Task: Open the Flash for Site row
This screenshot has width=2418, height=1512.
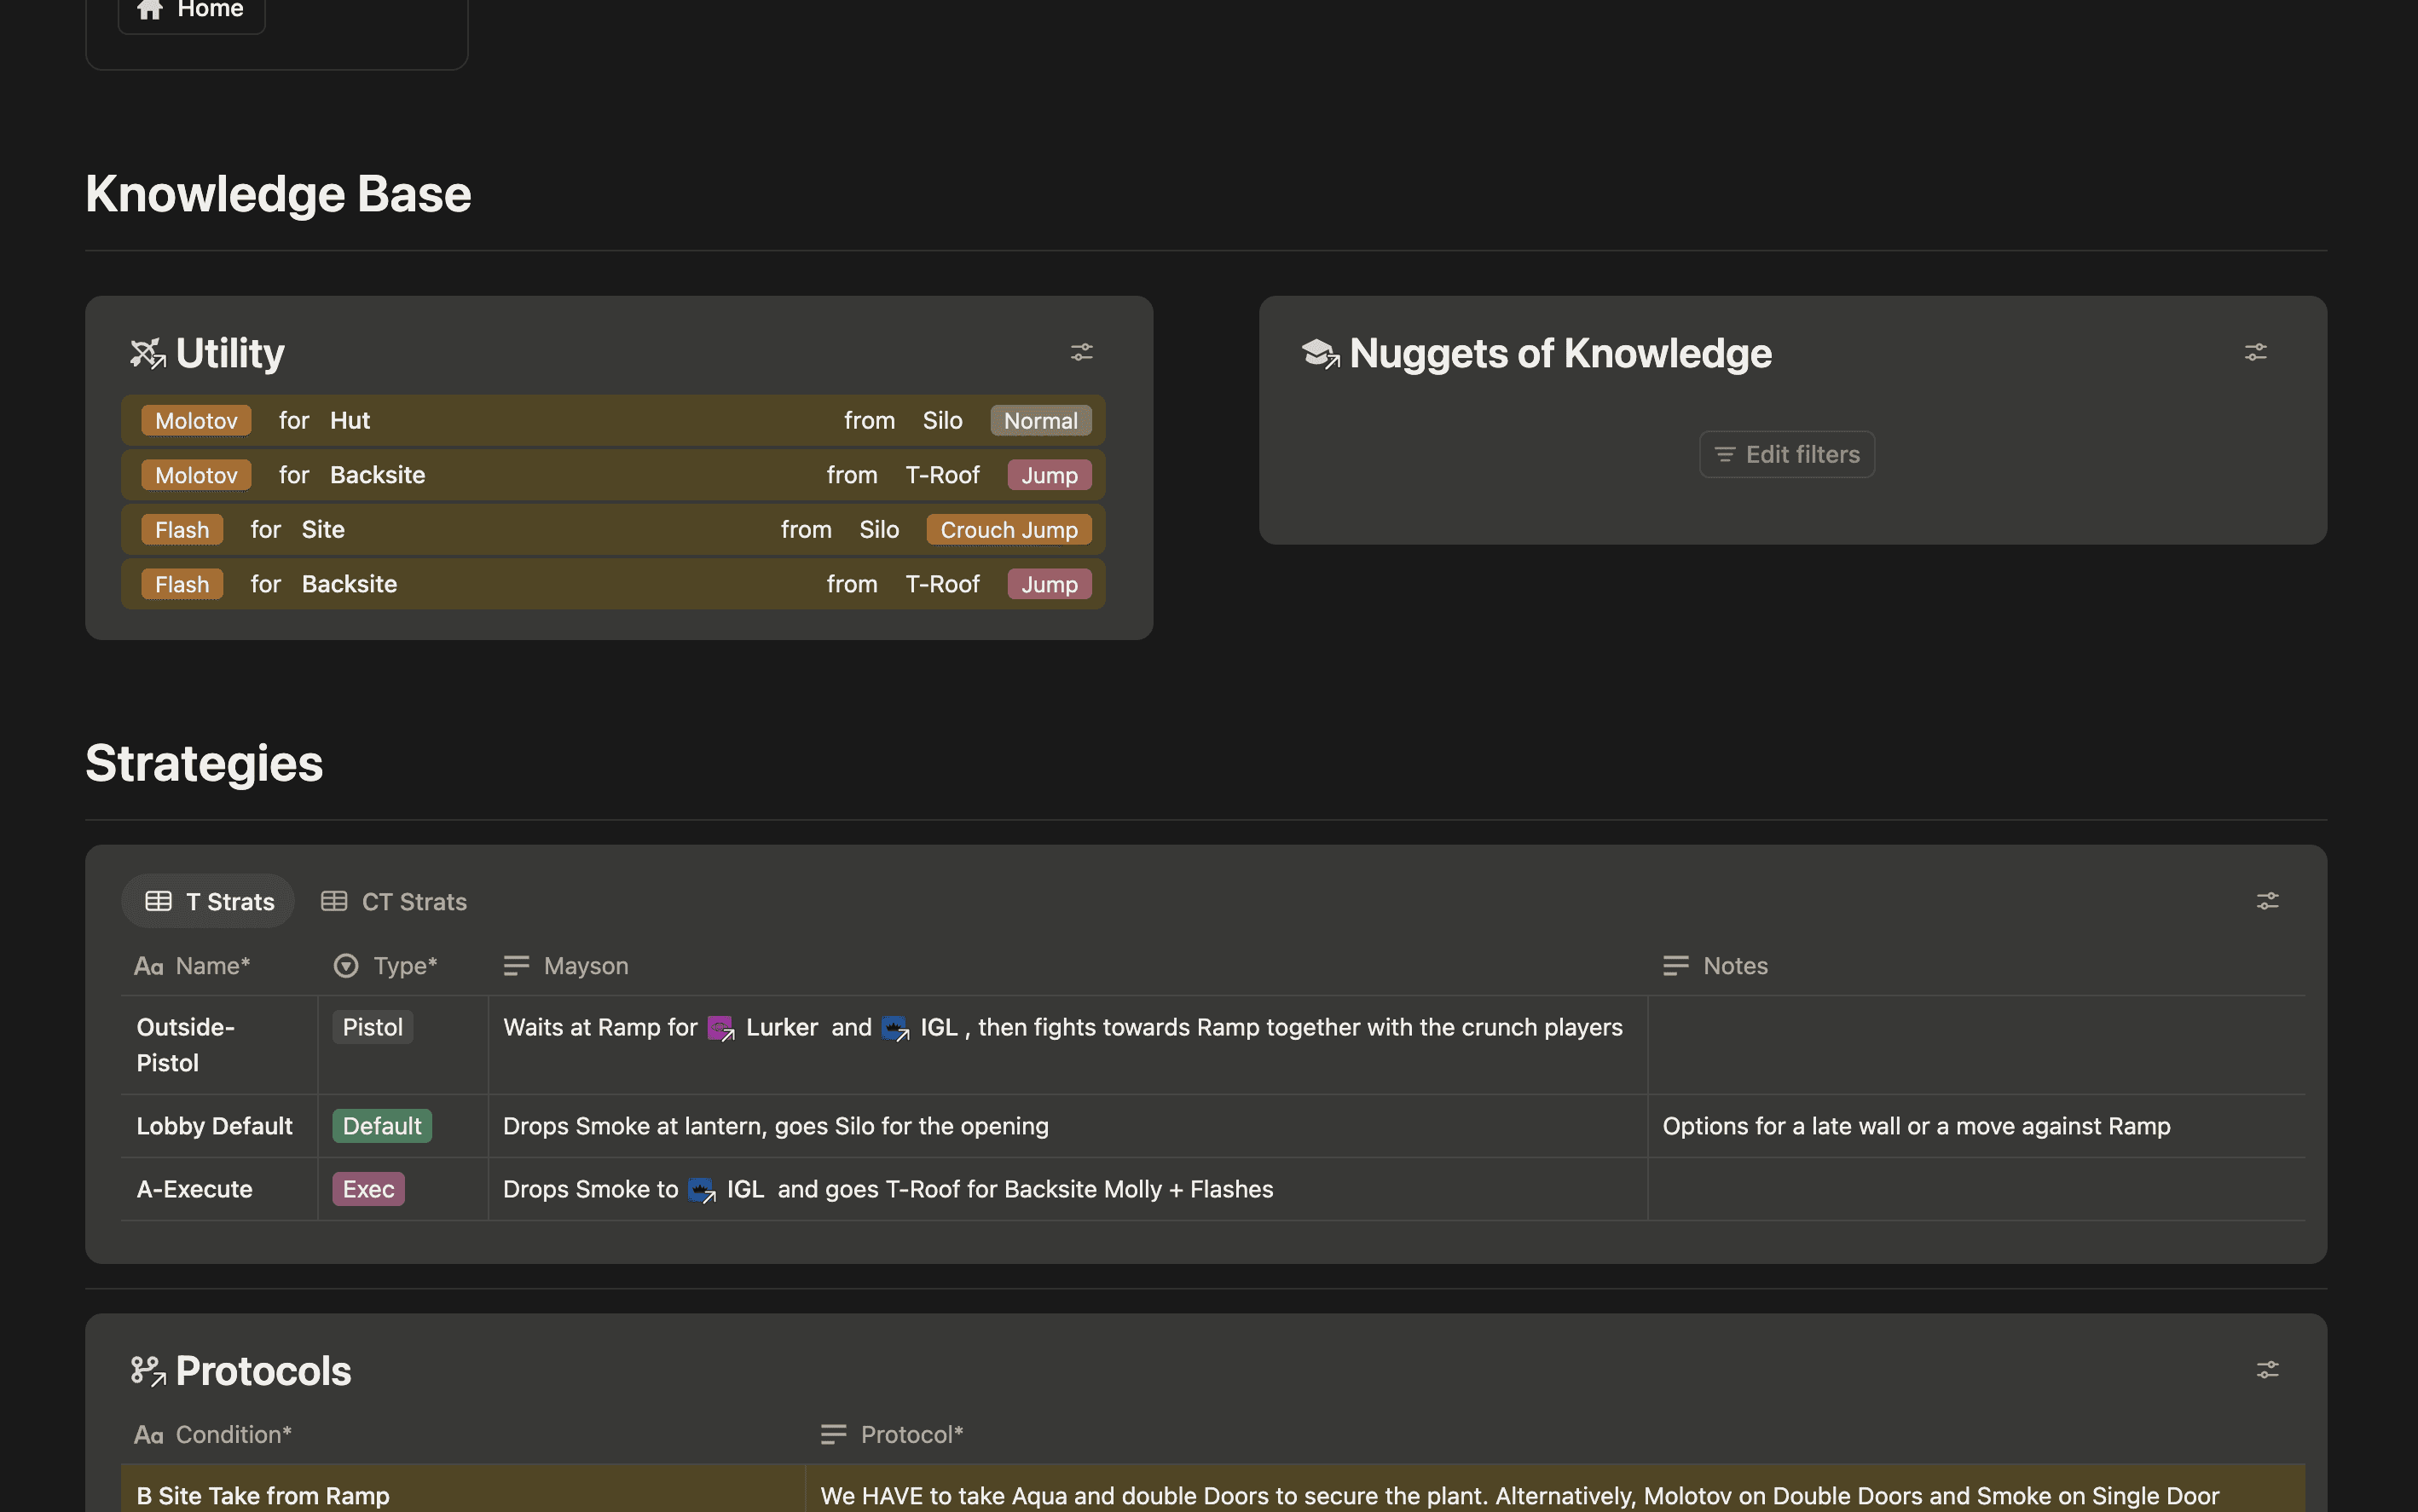Action: [x=613, y=530]
